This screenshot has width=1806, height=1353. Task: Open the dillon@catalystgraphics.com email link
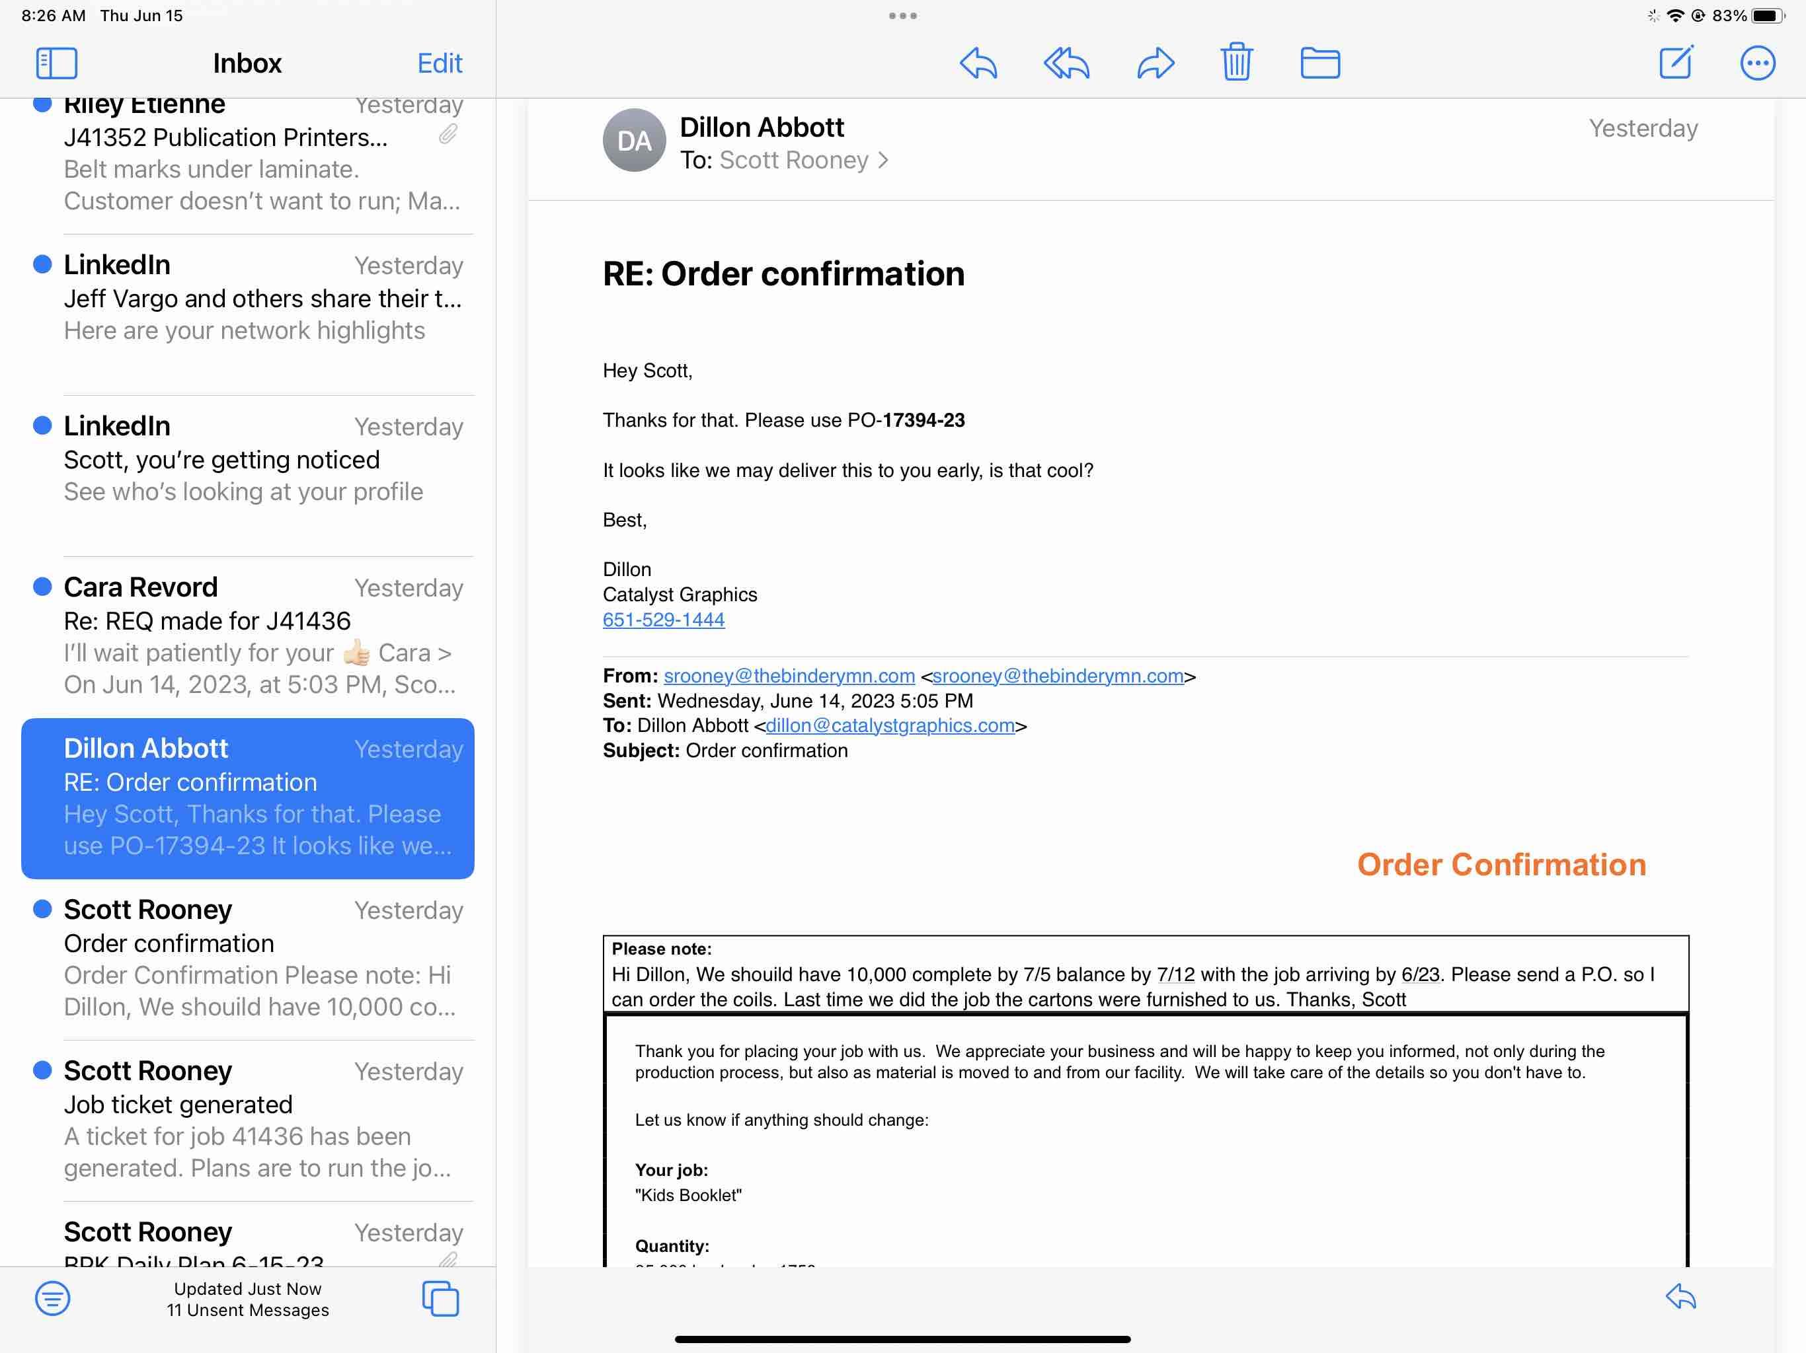pos(889,725)
